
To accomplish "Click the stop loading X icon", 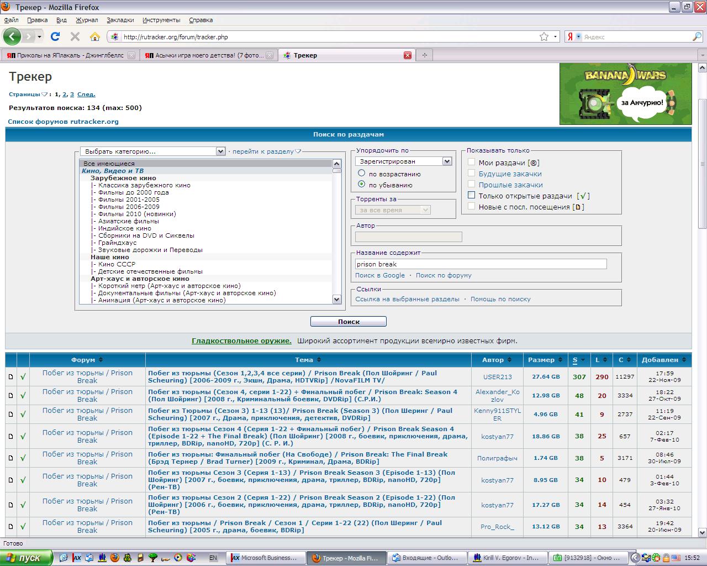I will tap(75, 37).
